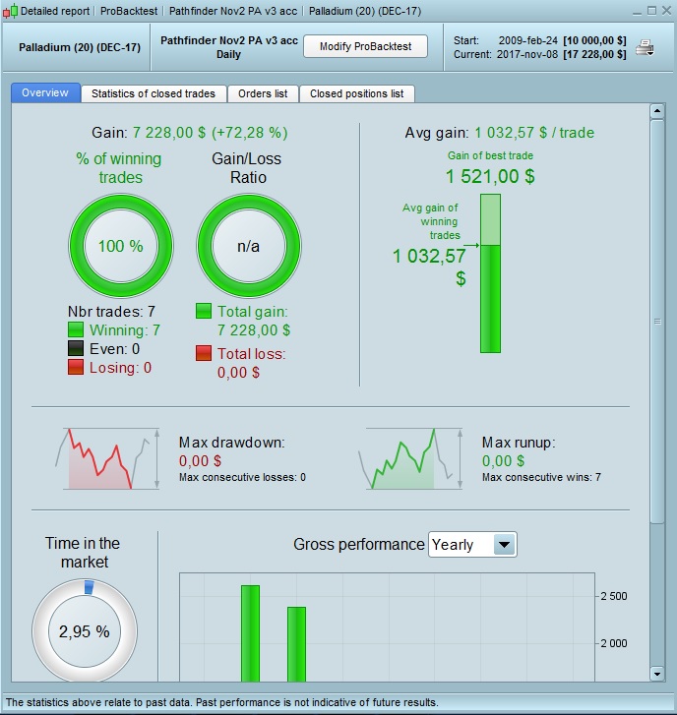Click the red Losing legend swatch

click(76, 367)
